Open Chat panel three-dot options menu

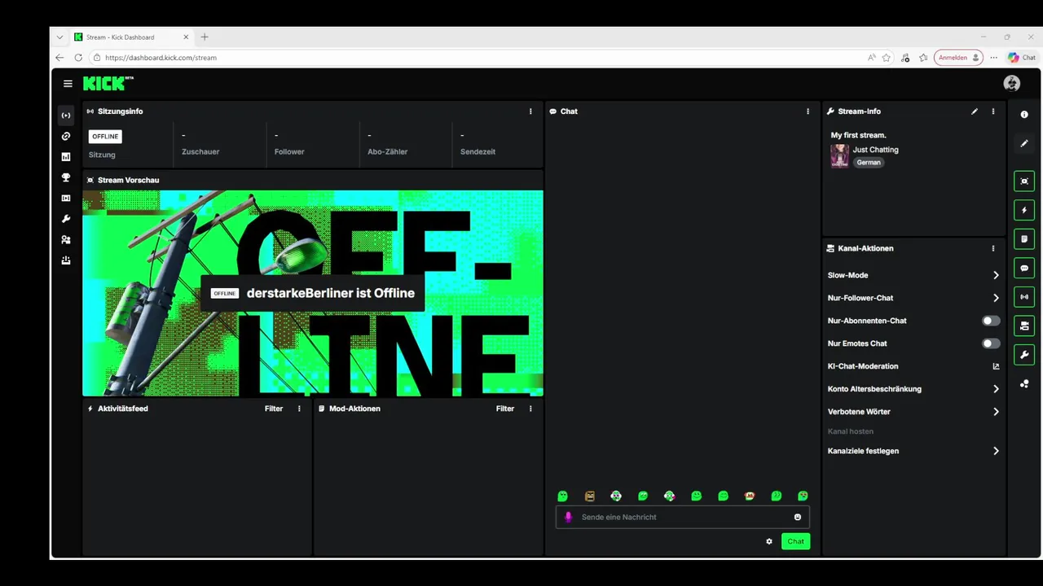[808, 112]
